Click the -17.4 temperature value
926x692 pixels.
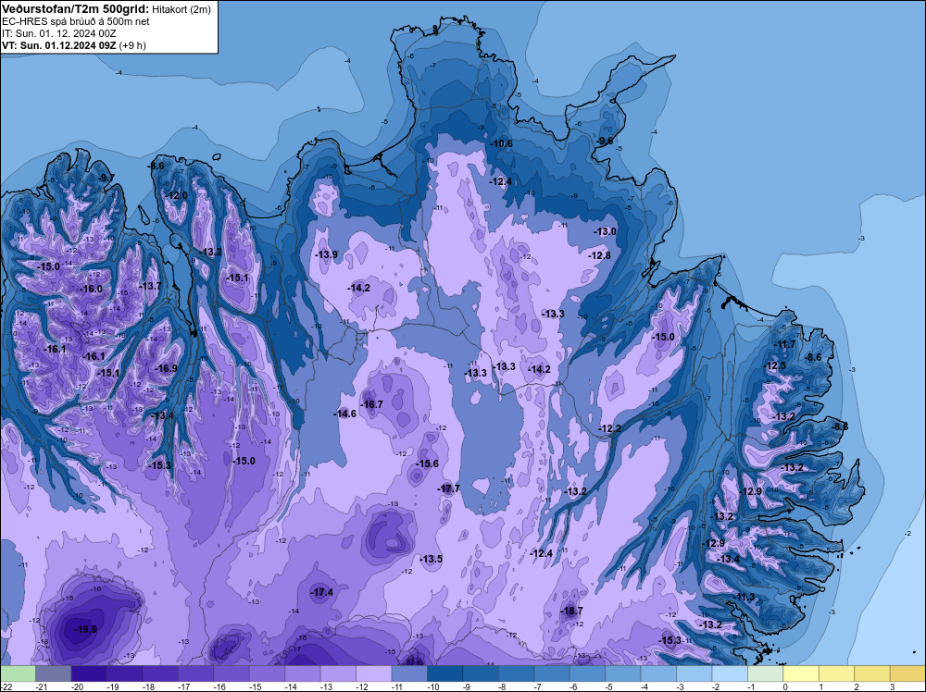pyautogui.click(x=322, y=592)
